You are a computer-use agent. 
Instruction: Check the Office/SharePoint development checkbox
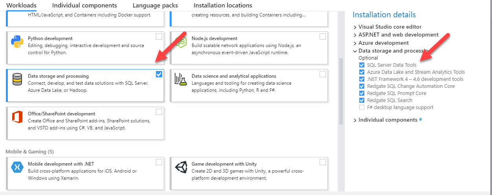[159, 112]
